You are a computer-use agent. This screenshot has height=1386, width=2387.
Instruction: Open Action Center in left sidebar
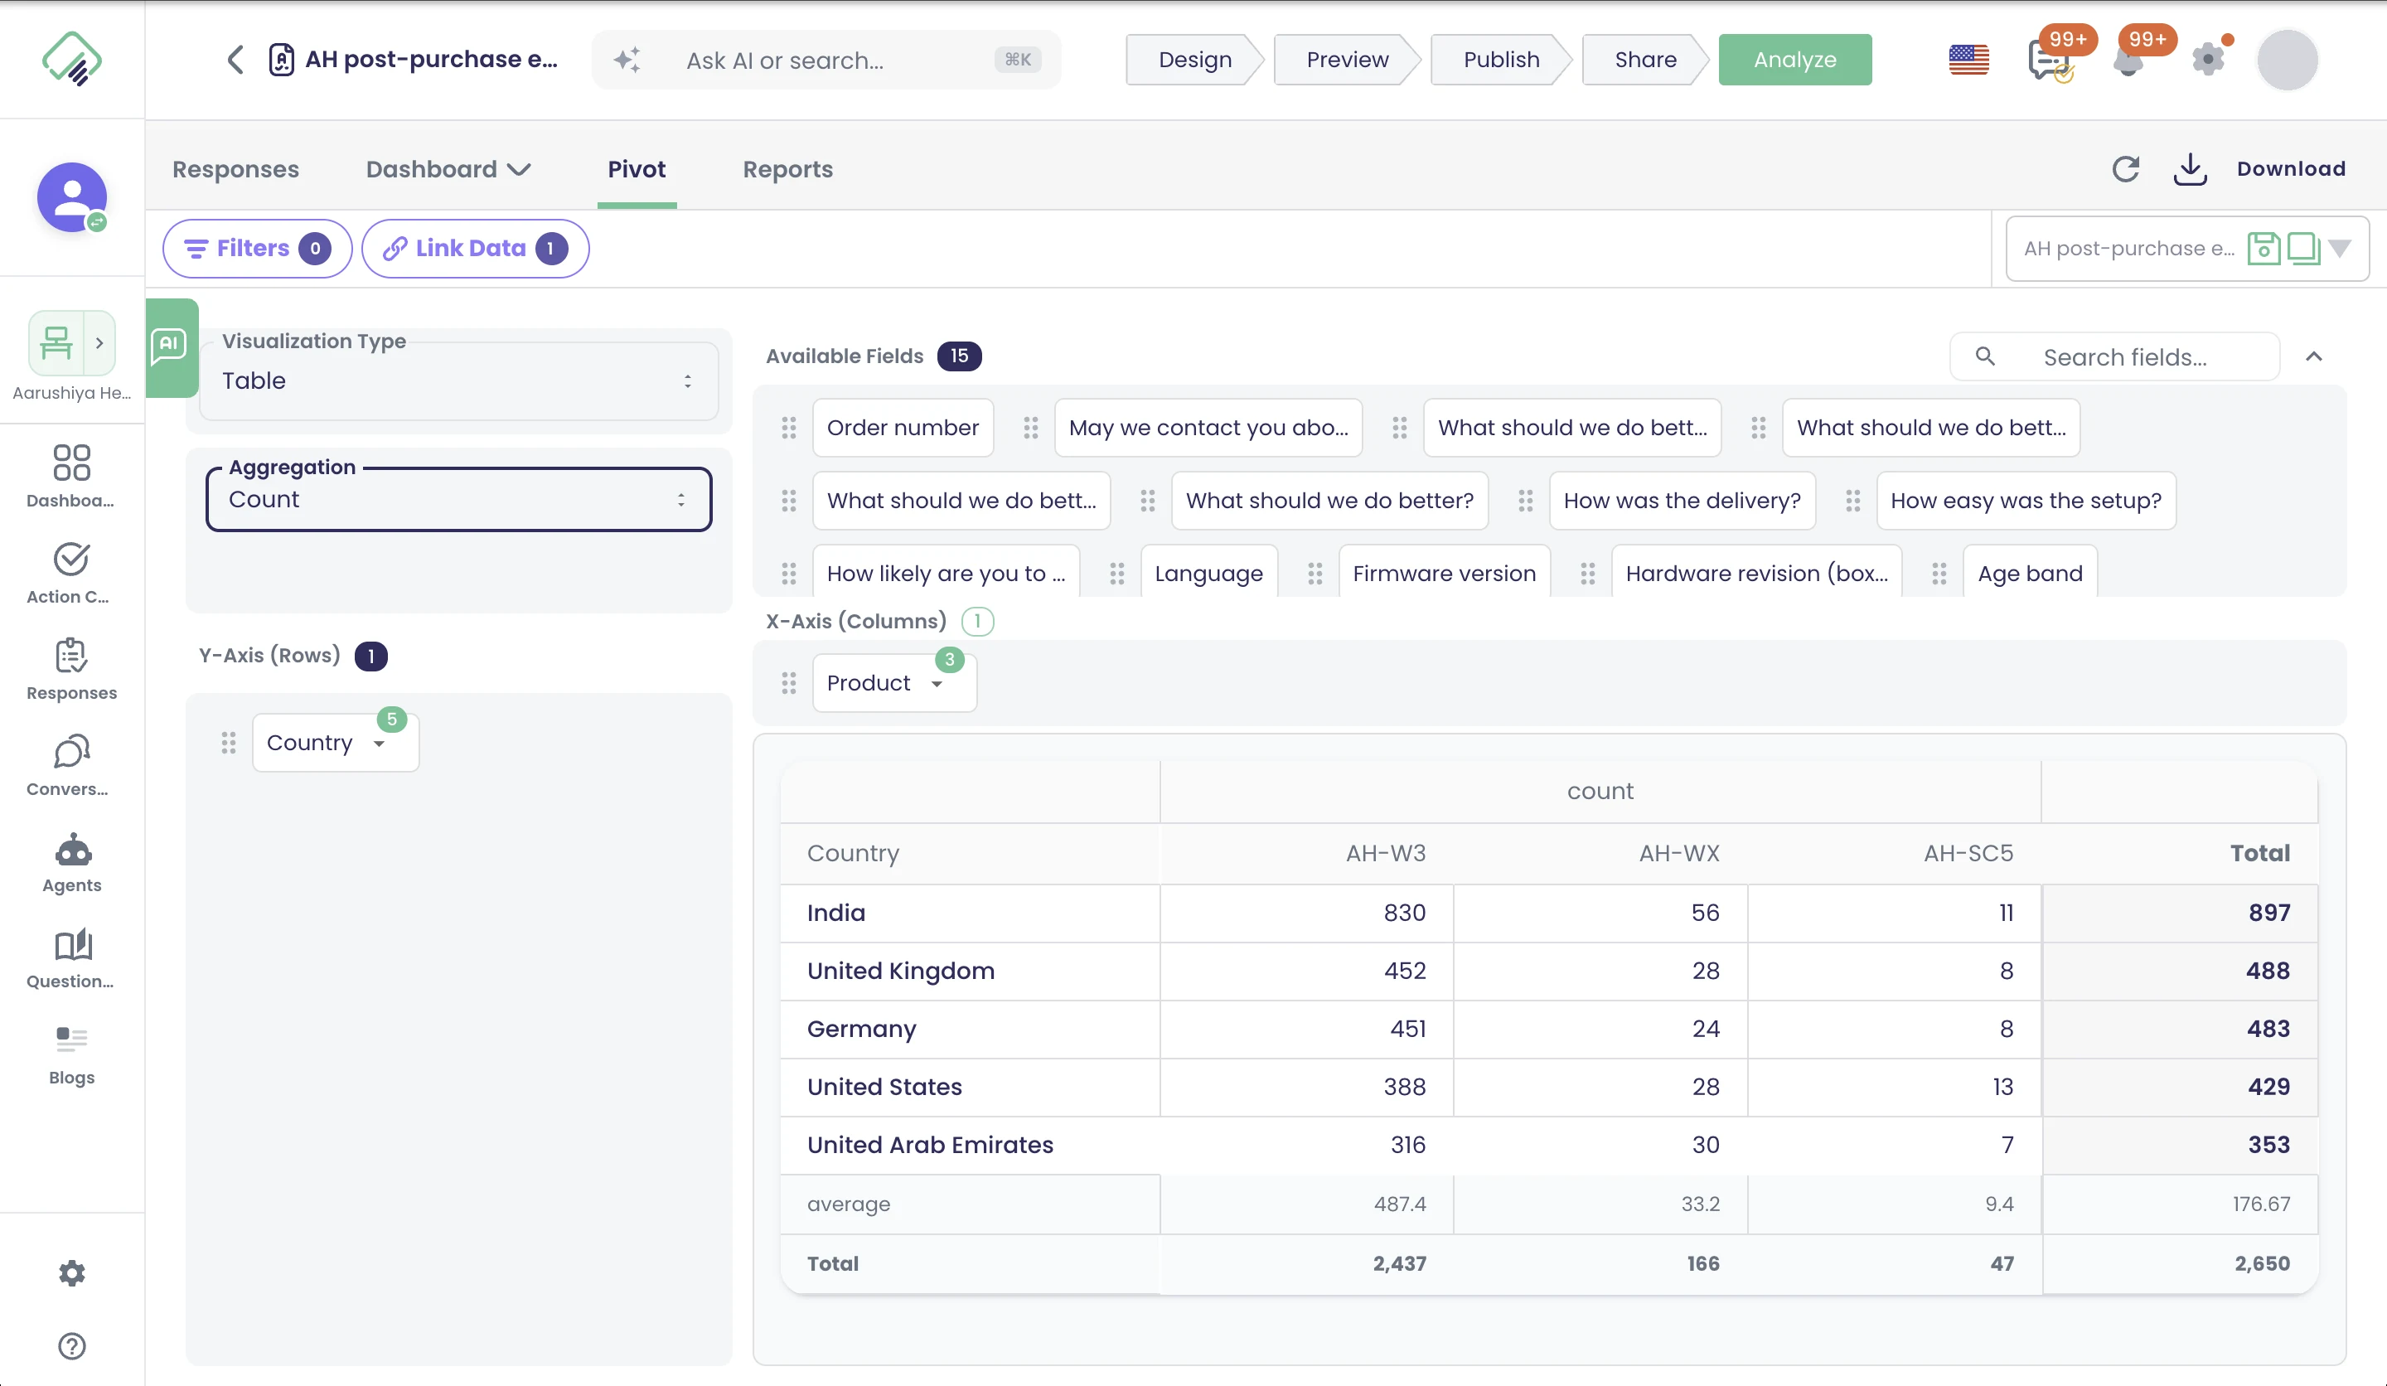[72, 573]
